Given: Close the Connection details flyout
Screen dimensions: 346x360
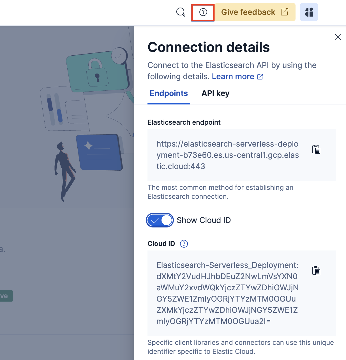Looking at the screenshot, I should pyautogui.click(x=338, y=37).
